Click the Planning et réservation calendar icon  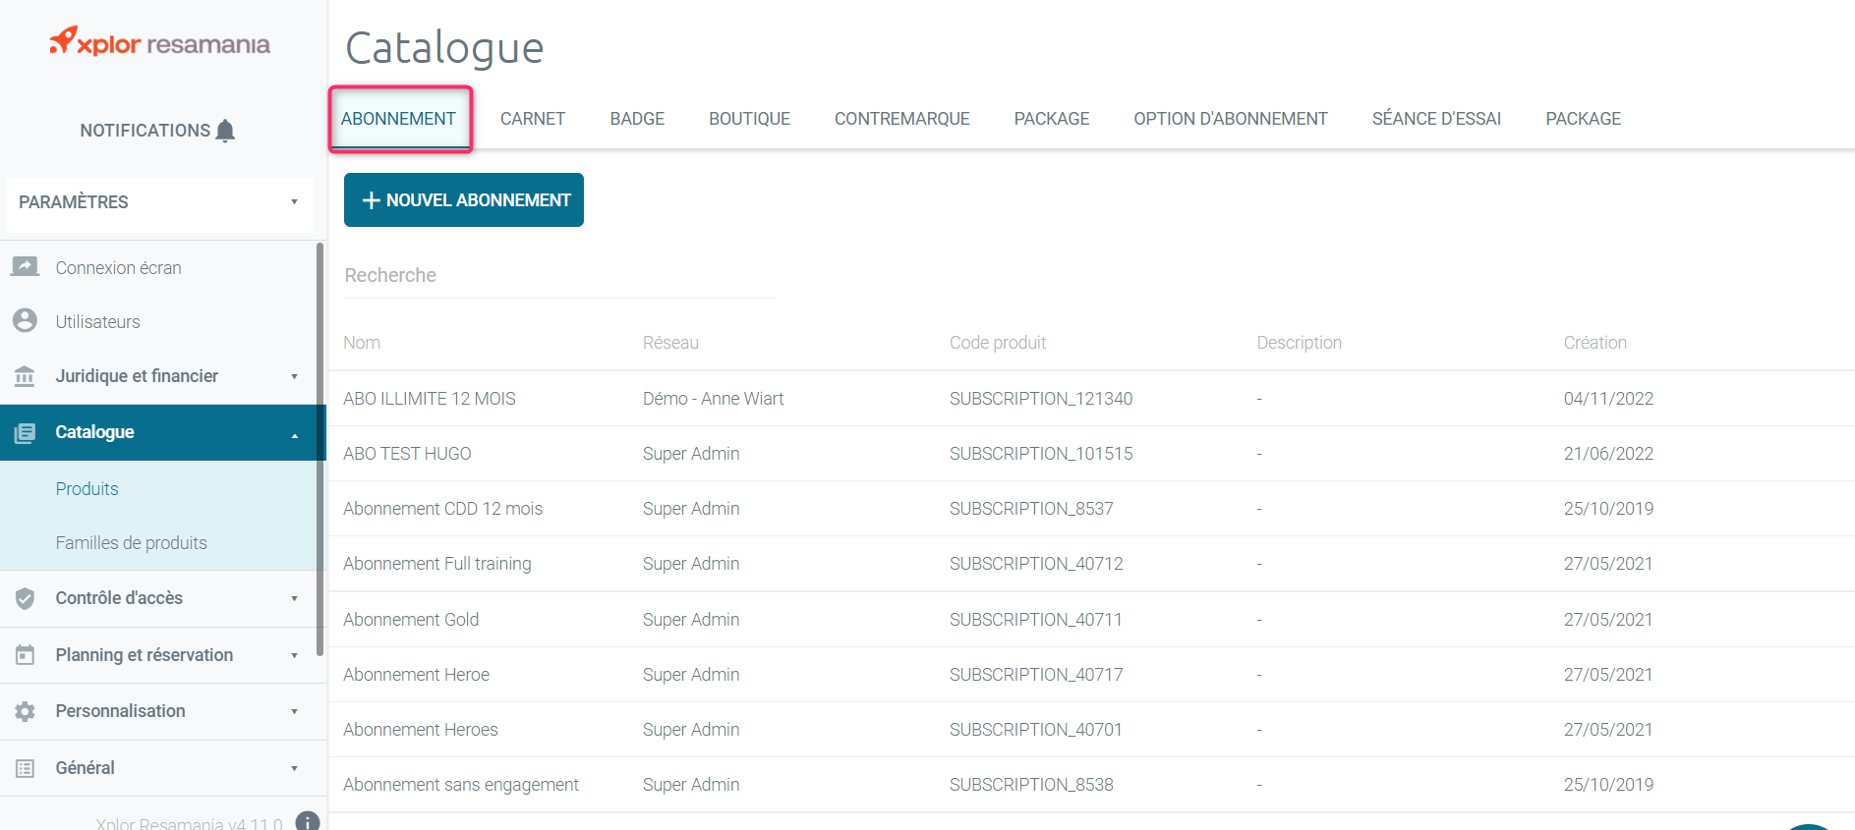tap(25, 655)
